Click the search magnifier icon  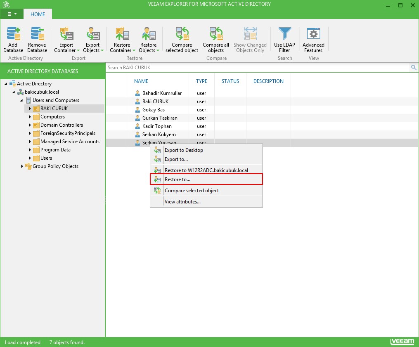[413, 68]
